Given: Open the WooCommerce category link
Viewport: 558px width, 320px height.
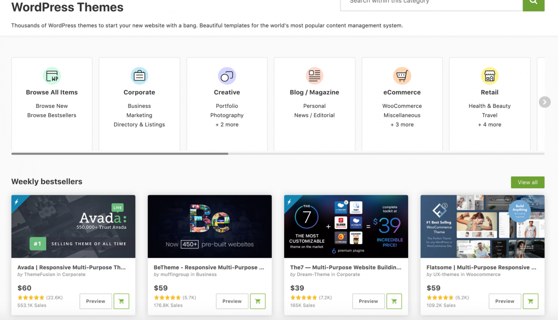Looking at the screenshot, I should [x=402, y=106].
